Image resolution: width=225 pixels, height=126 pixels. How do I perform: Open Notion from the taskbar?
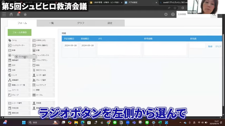[121, 123]
